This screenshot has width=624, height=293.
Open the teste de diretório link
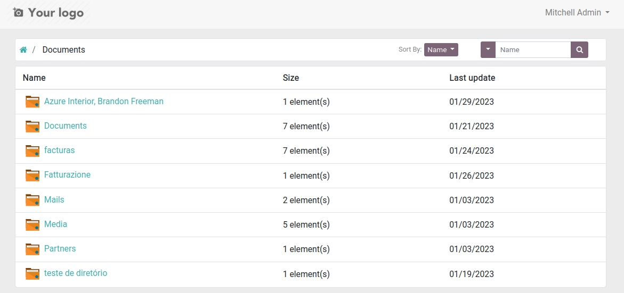(x=76, y=273)
